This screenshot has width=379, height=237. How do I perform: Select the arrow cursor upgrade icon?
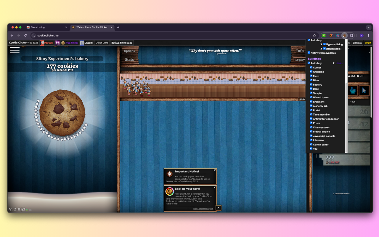click(x=364, y=90)
